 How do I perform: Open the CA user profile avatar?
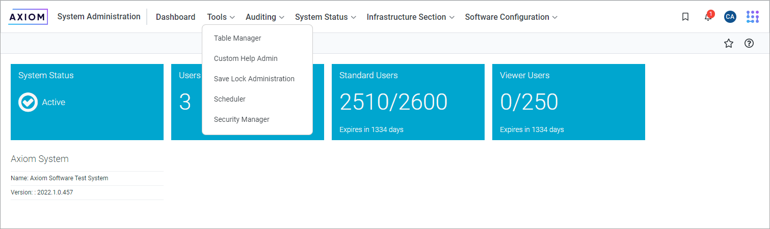[x=730, y=17]
